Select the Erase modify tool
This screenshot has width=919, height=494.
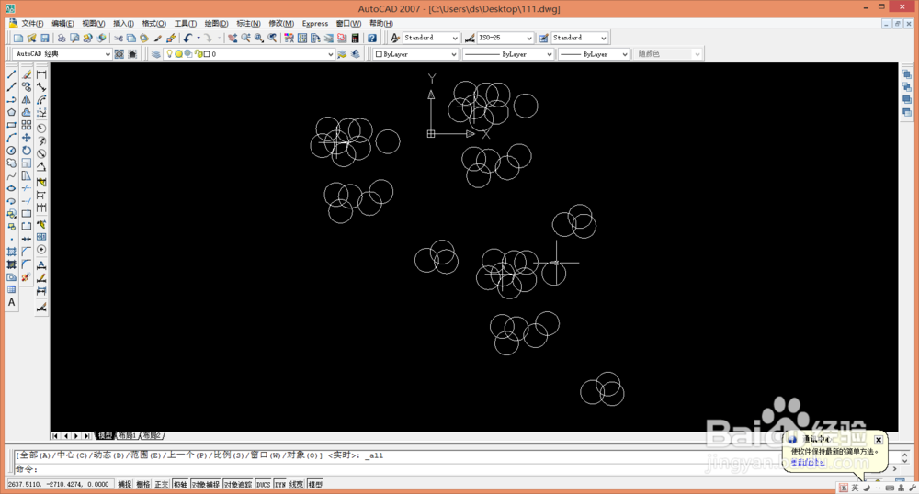[27, 74]
